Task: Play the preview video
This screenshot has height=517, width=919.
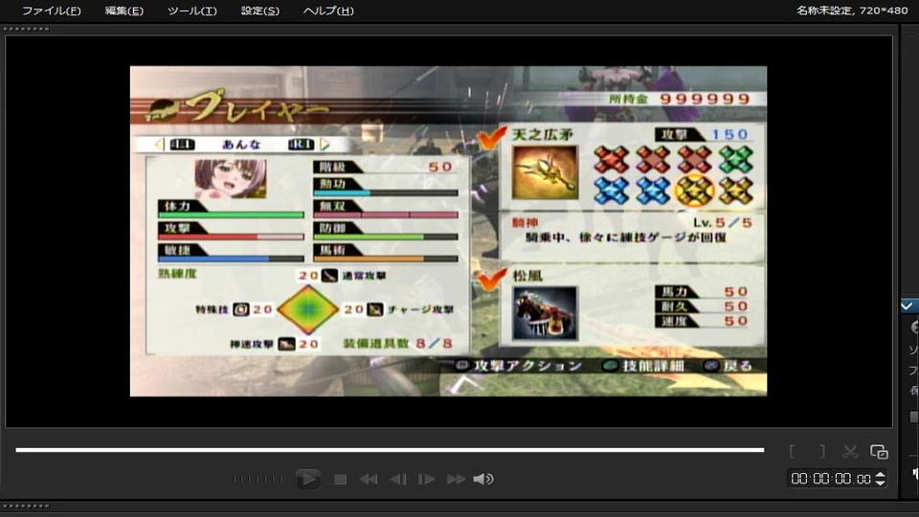Action: 307,479
